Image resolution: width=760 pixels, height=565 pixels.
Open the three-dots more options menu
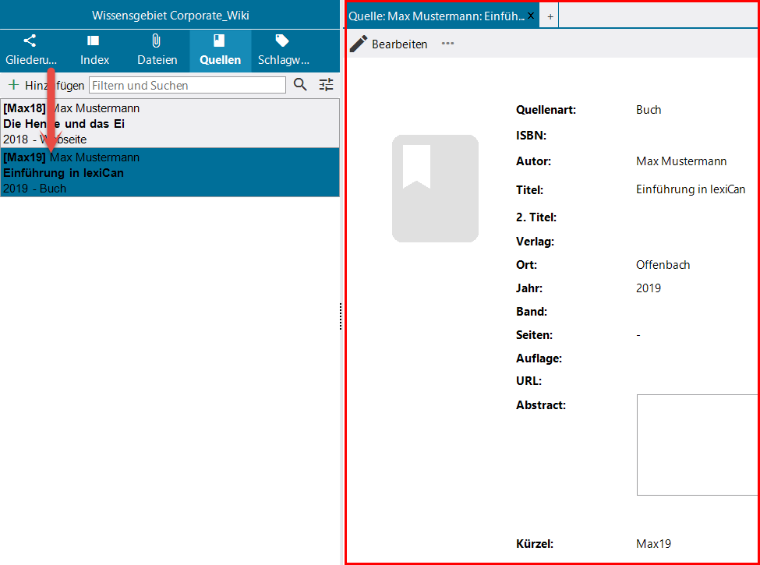pyautogui.click(x=448, y=43)
